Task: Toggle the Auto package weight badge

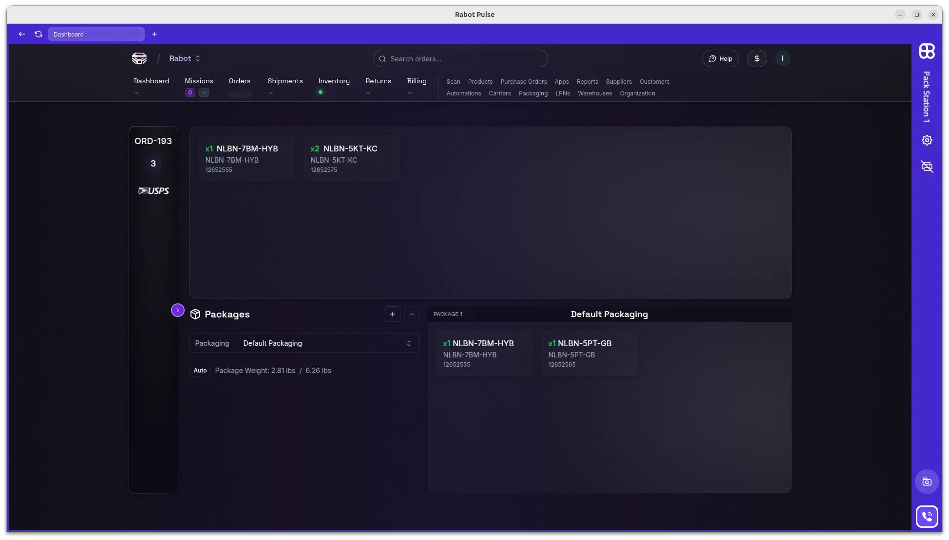Action: 200,370
